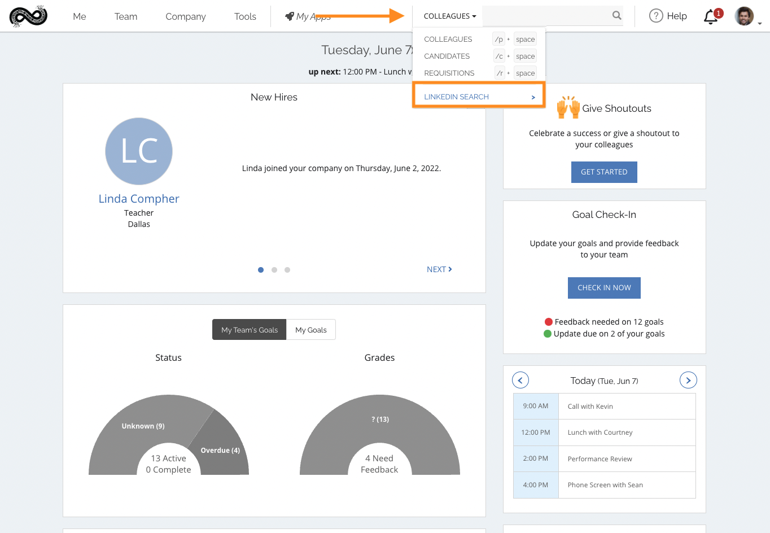Click Update due on 2 goals text
The width and height of the screenshot is (770, 533).
tap(609, 334)
